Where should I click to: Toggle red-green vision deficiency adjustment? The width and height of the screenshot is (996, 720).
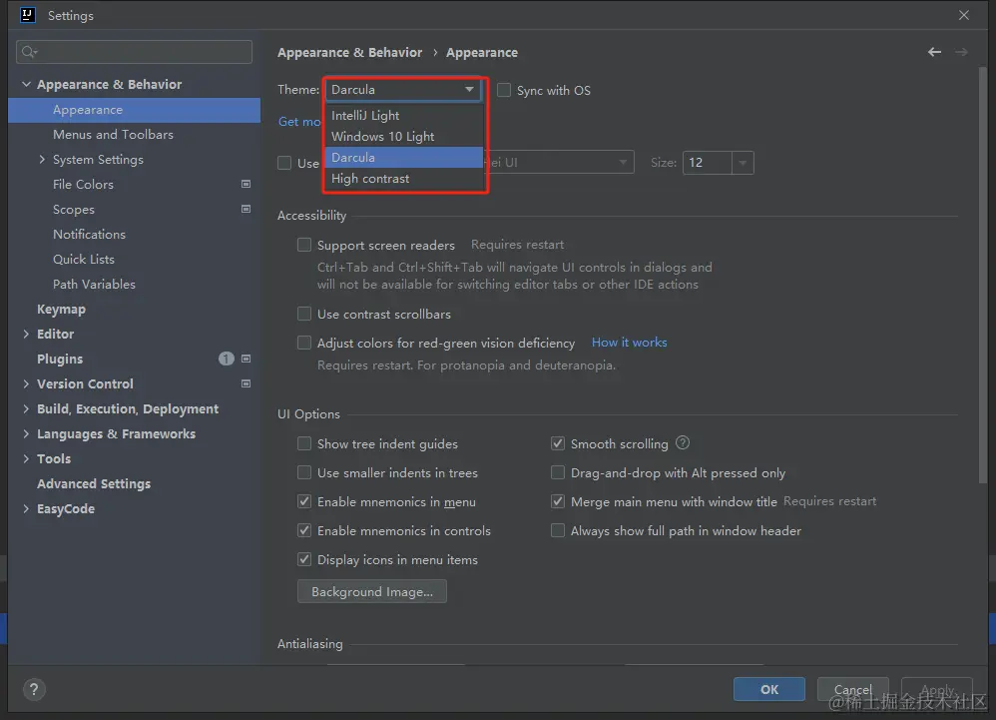tap(304, 344)
